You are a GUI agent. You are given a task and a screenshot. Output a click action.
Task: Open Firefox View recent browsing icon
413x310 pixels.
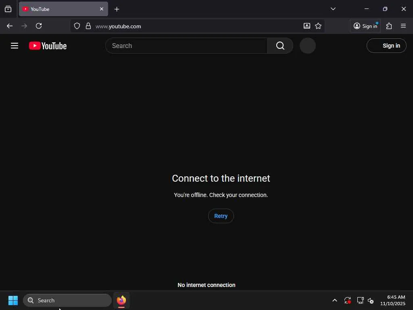tap(8, 9)
